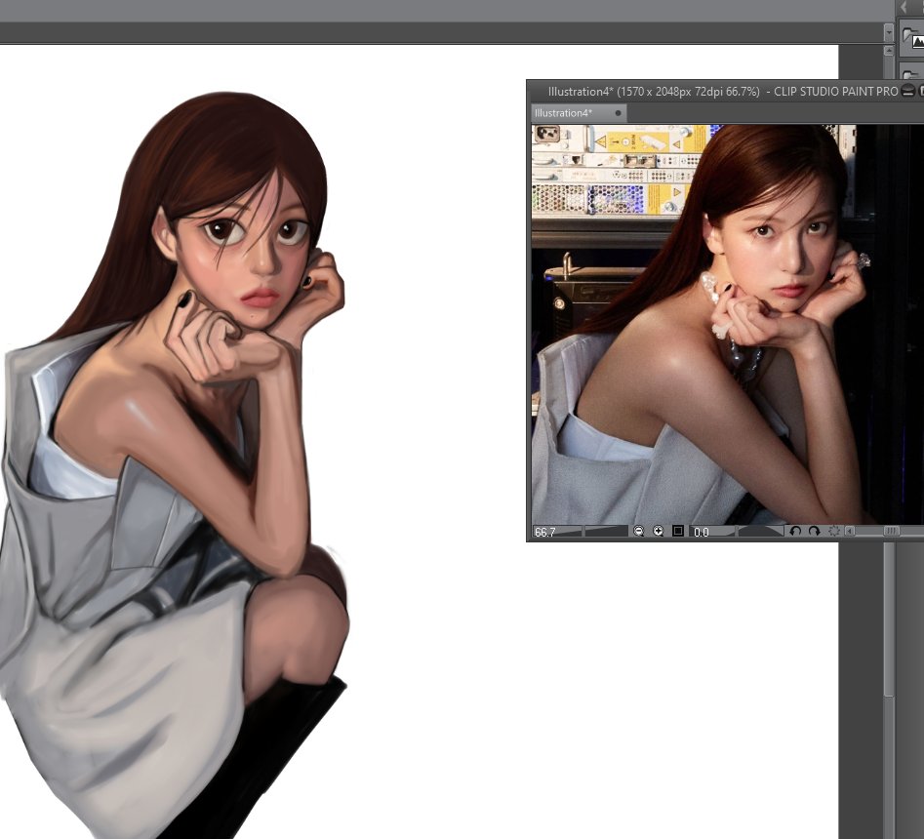Click the 0.0 rotation angle field
This screenshot has width=924, height=839.
pos(702,532)
